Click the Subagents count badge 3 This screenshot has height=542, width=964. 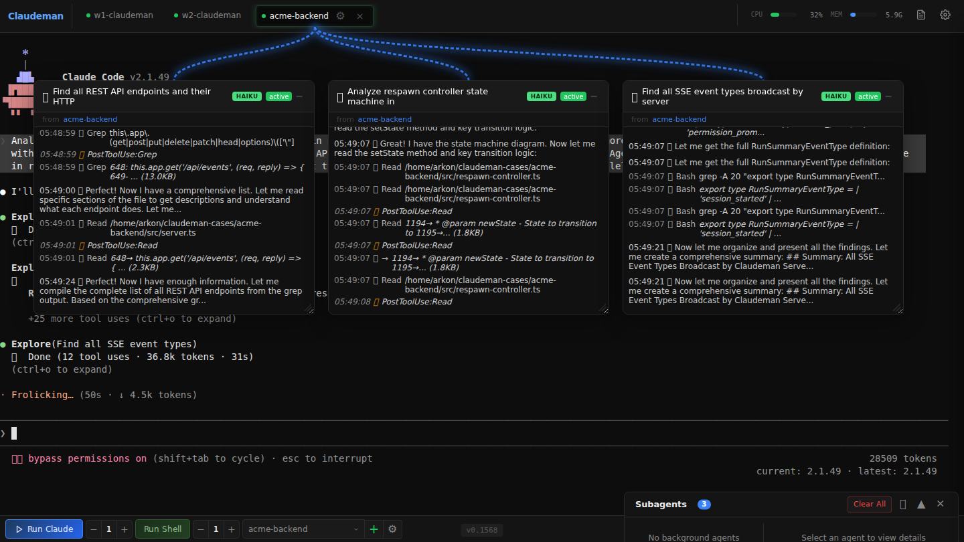[x=704, y=505]
